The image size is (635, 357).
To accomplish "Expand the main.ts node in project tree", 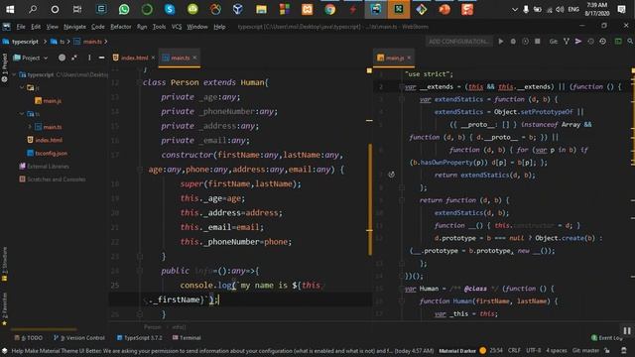I will coord(30,127).
